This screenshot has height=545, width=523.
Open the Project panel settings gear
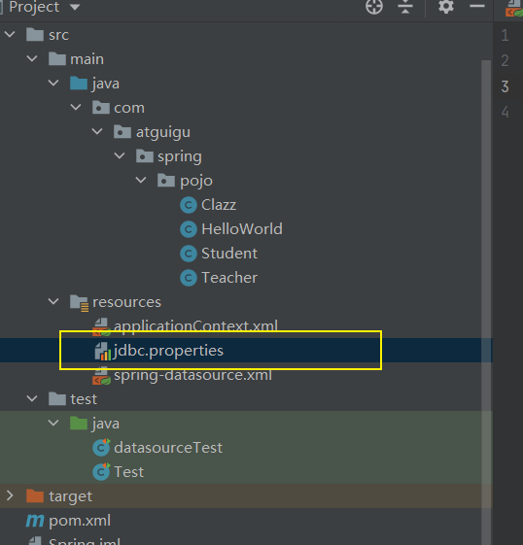tap(446, 6)
